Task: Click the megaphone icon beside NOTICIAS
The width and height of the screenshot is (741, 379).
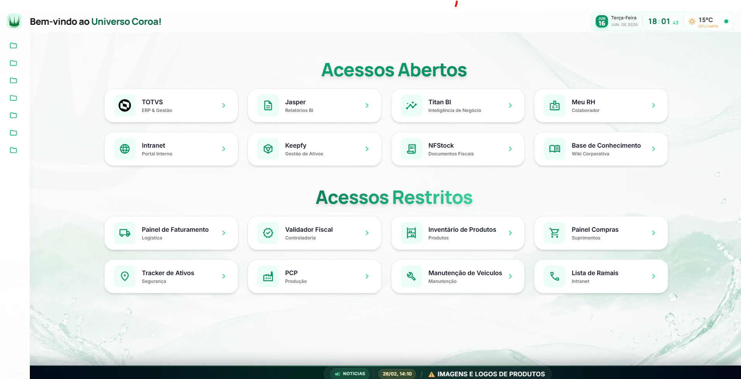Action: coord(338,374)
